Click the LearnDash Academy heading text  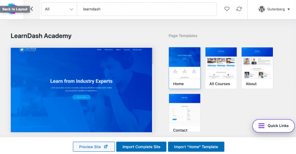point(41,36)
